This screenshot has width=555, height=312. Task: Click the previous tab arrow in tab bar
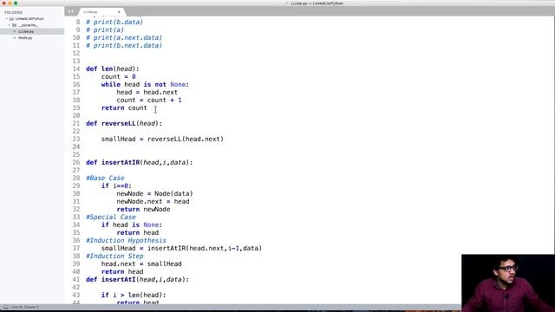point(69,11)
